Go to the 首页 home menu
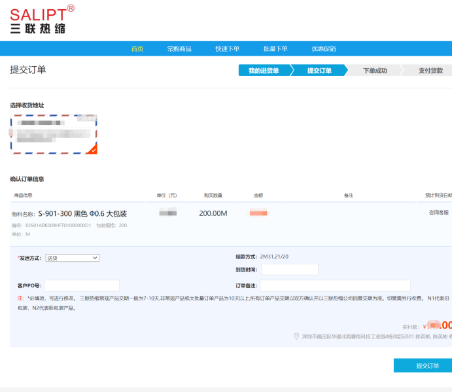The width and height of the screenshot is (452, 392). tap(137, 49)
